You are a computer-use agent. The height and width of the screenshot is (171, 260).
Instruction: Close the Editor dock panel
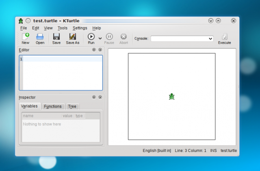pyautogui.click(x=100, y=50)
